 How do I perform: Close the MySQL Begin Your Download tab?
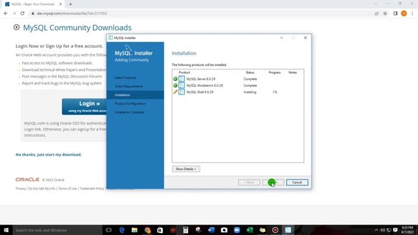pyautogui.click(x=61, y=5)
